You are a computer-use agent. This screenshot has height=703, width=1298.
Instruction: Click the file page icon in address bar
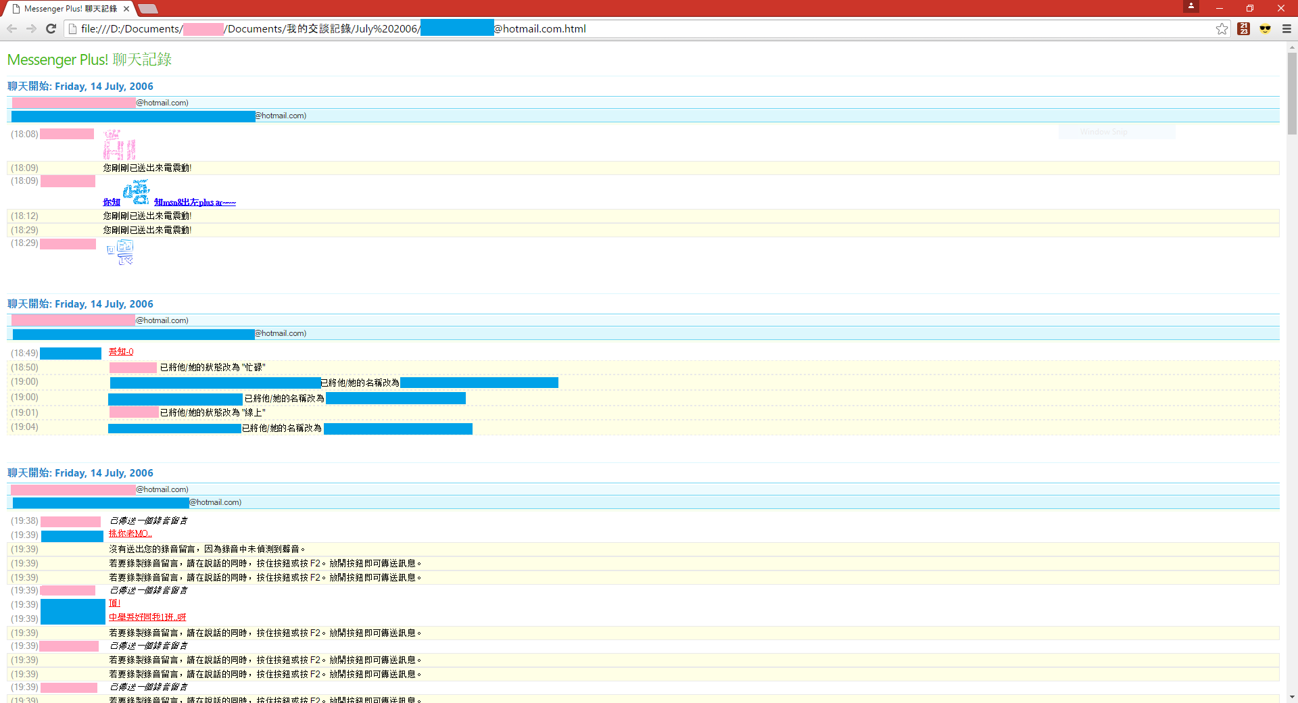(73, 28)
